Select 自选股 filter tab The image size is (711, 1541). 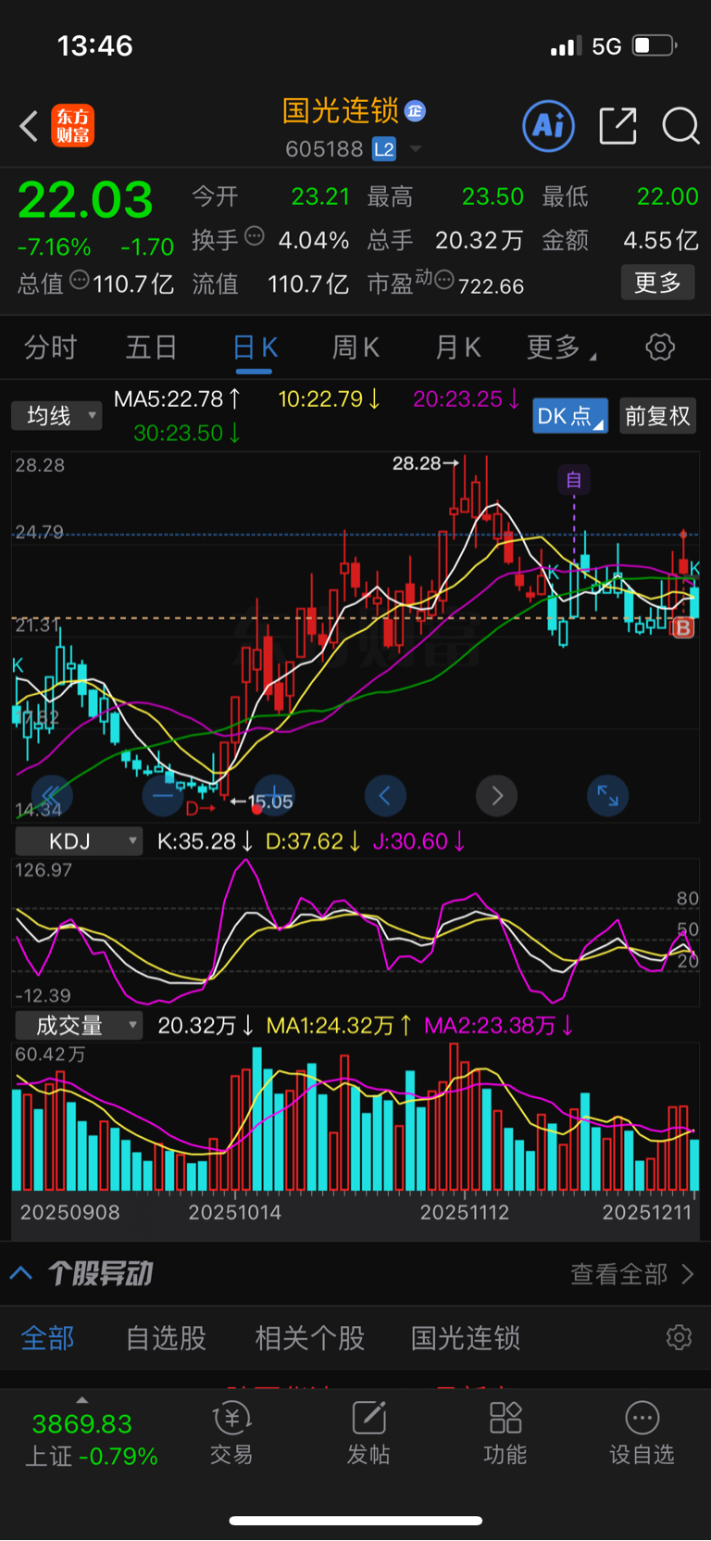point(166,1338)
